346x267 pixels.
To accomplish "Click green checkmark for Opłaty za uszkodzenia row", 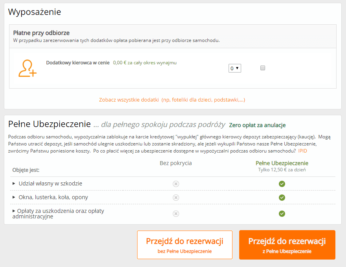I will coord(282,213).
